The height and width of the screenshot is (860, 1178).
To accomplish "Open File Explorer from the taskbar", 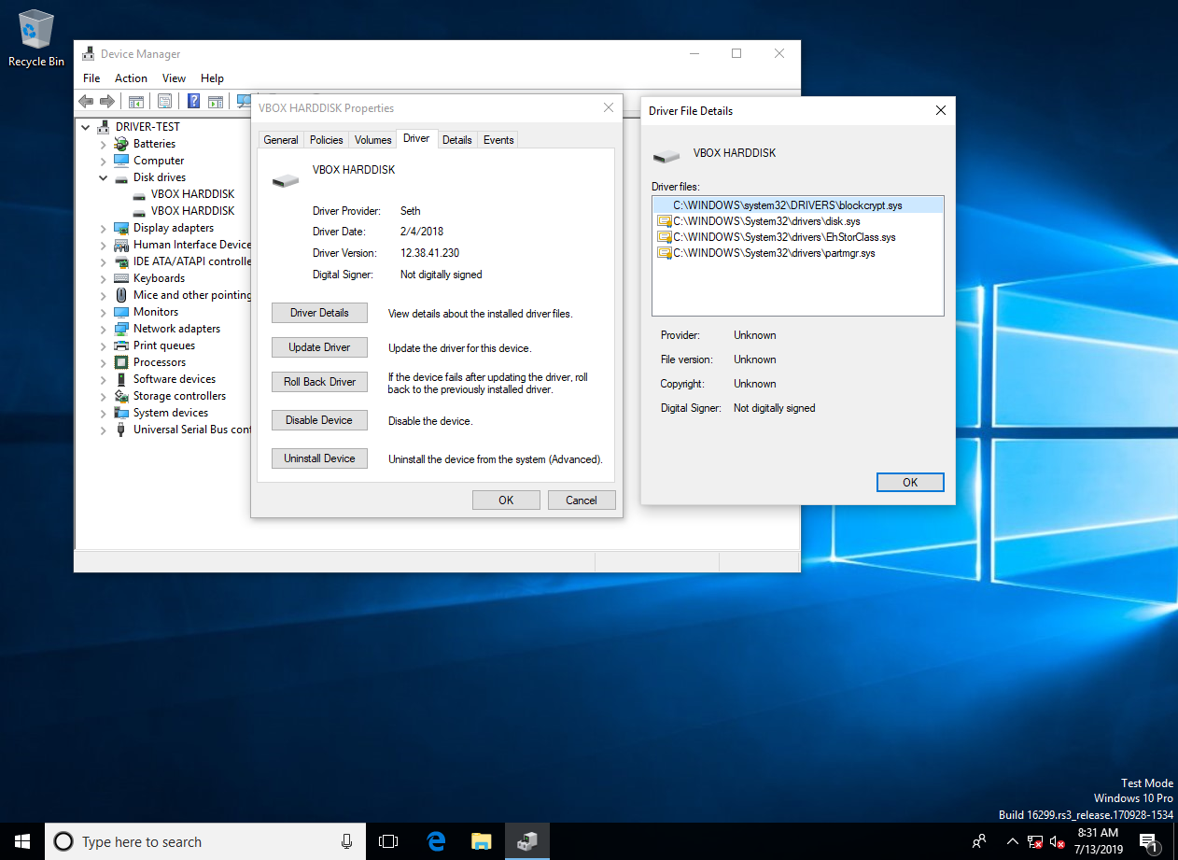I will click(x=482, y=841).
